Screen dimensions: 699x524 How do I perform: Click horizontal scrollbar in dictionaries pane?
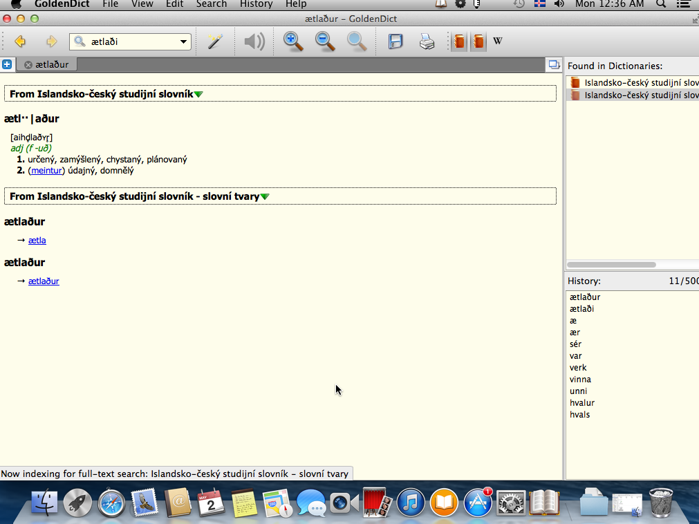coord(612,265)
